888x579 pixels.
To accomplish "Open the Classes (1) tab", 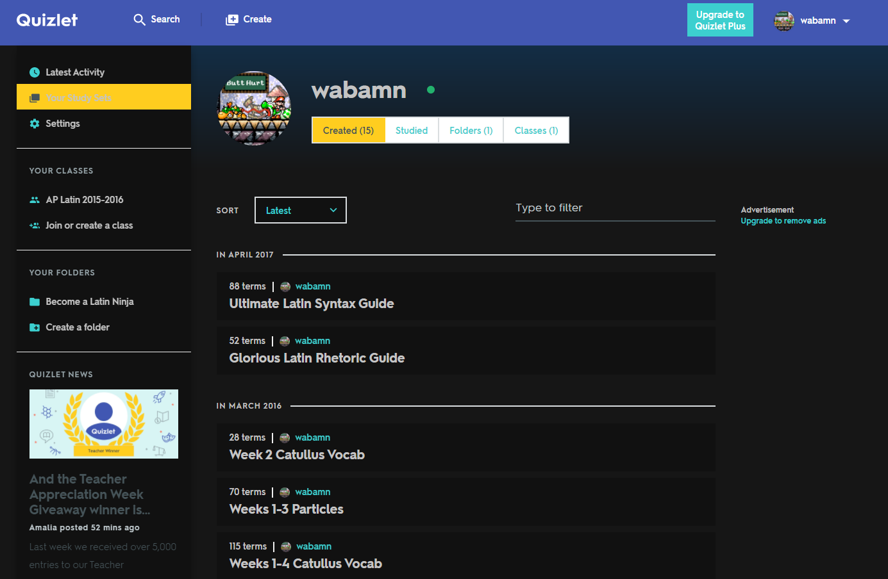I will tap(536, 130).
